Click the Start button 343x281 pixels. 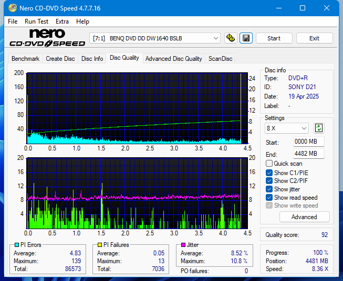point(274,38)
